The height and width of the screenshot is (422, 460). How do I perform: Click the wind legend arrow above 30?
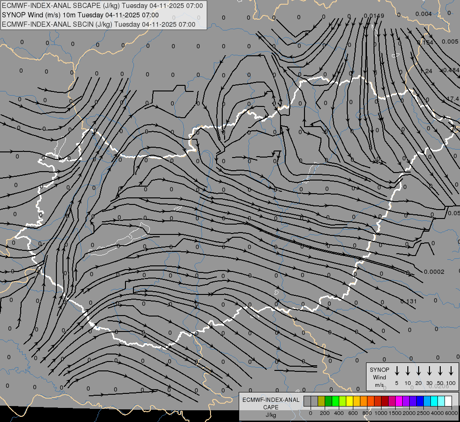pos(429,370)
